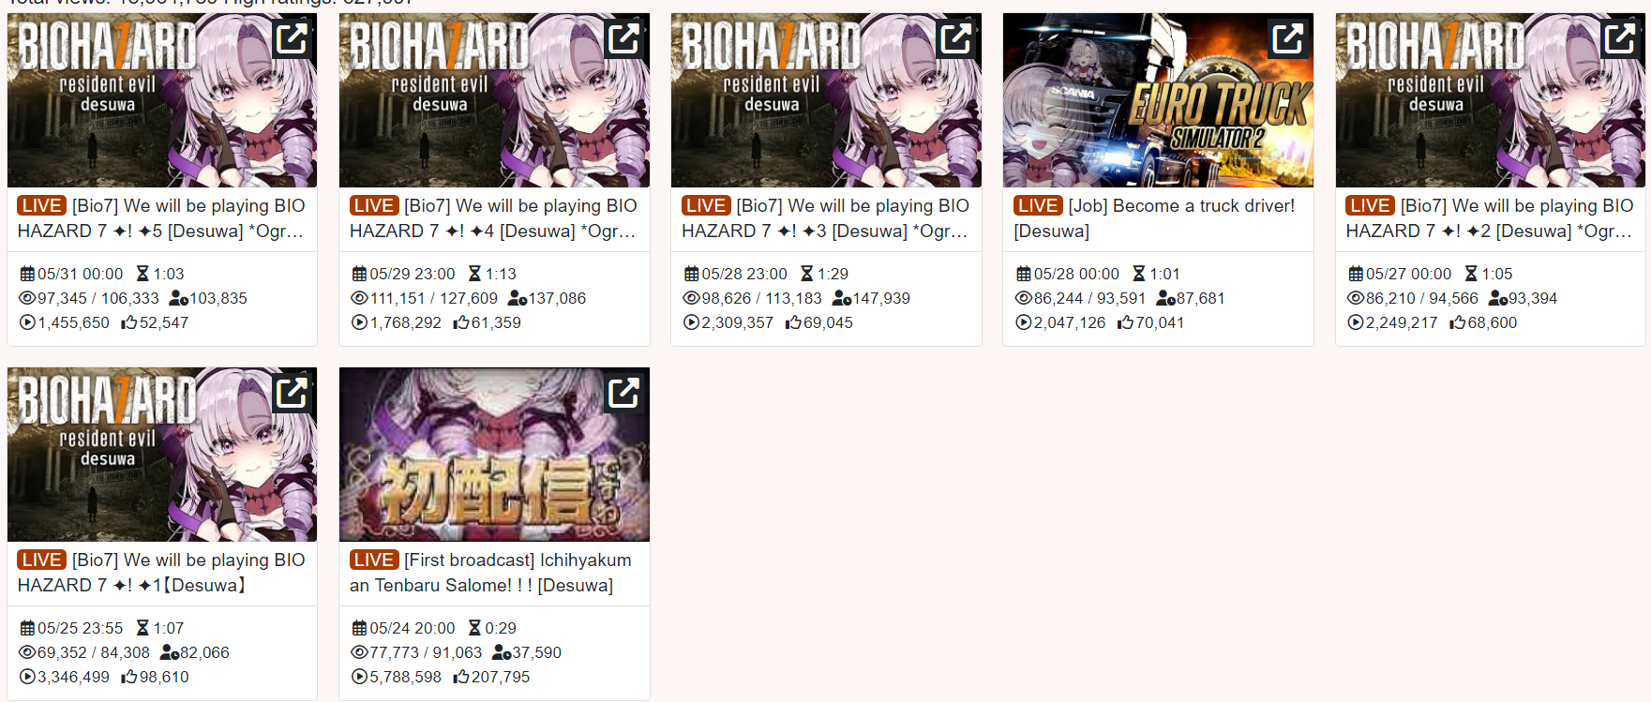Click the likes thumbs-up icon beside 207,795
This screenshot has height=702, width=1651.
point(461,677)
